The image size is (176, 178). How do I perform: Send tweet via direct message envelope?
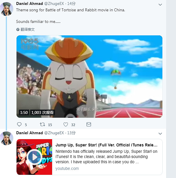(x=89, y=124)
